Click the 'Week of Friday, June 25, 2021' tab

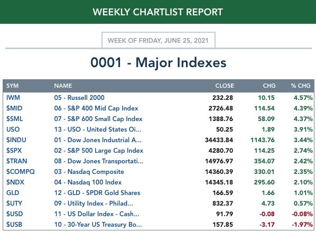[x=159, y=40]
